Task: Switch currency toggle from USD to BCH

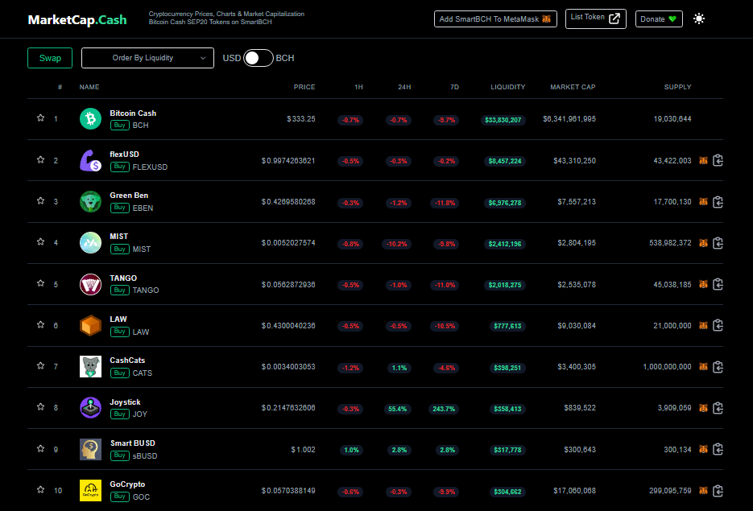Action: 259,58
